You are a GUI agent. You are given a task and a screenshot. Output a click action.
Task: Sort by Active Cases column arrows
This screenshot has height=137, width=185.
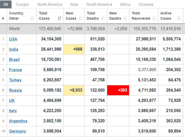tap(179, 18)
